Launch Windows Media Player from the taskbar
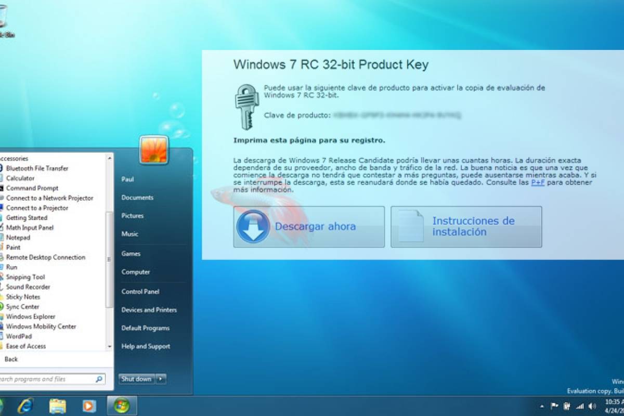The height and width of the screenshot is (416, 624). 88,407
